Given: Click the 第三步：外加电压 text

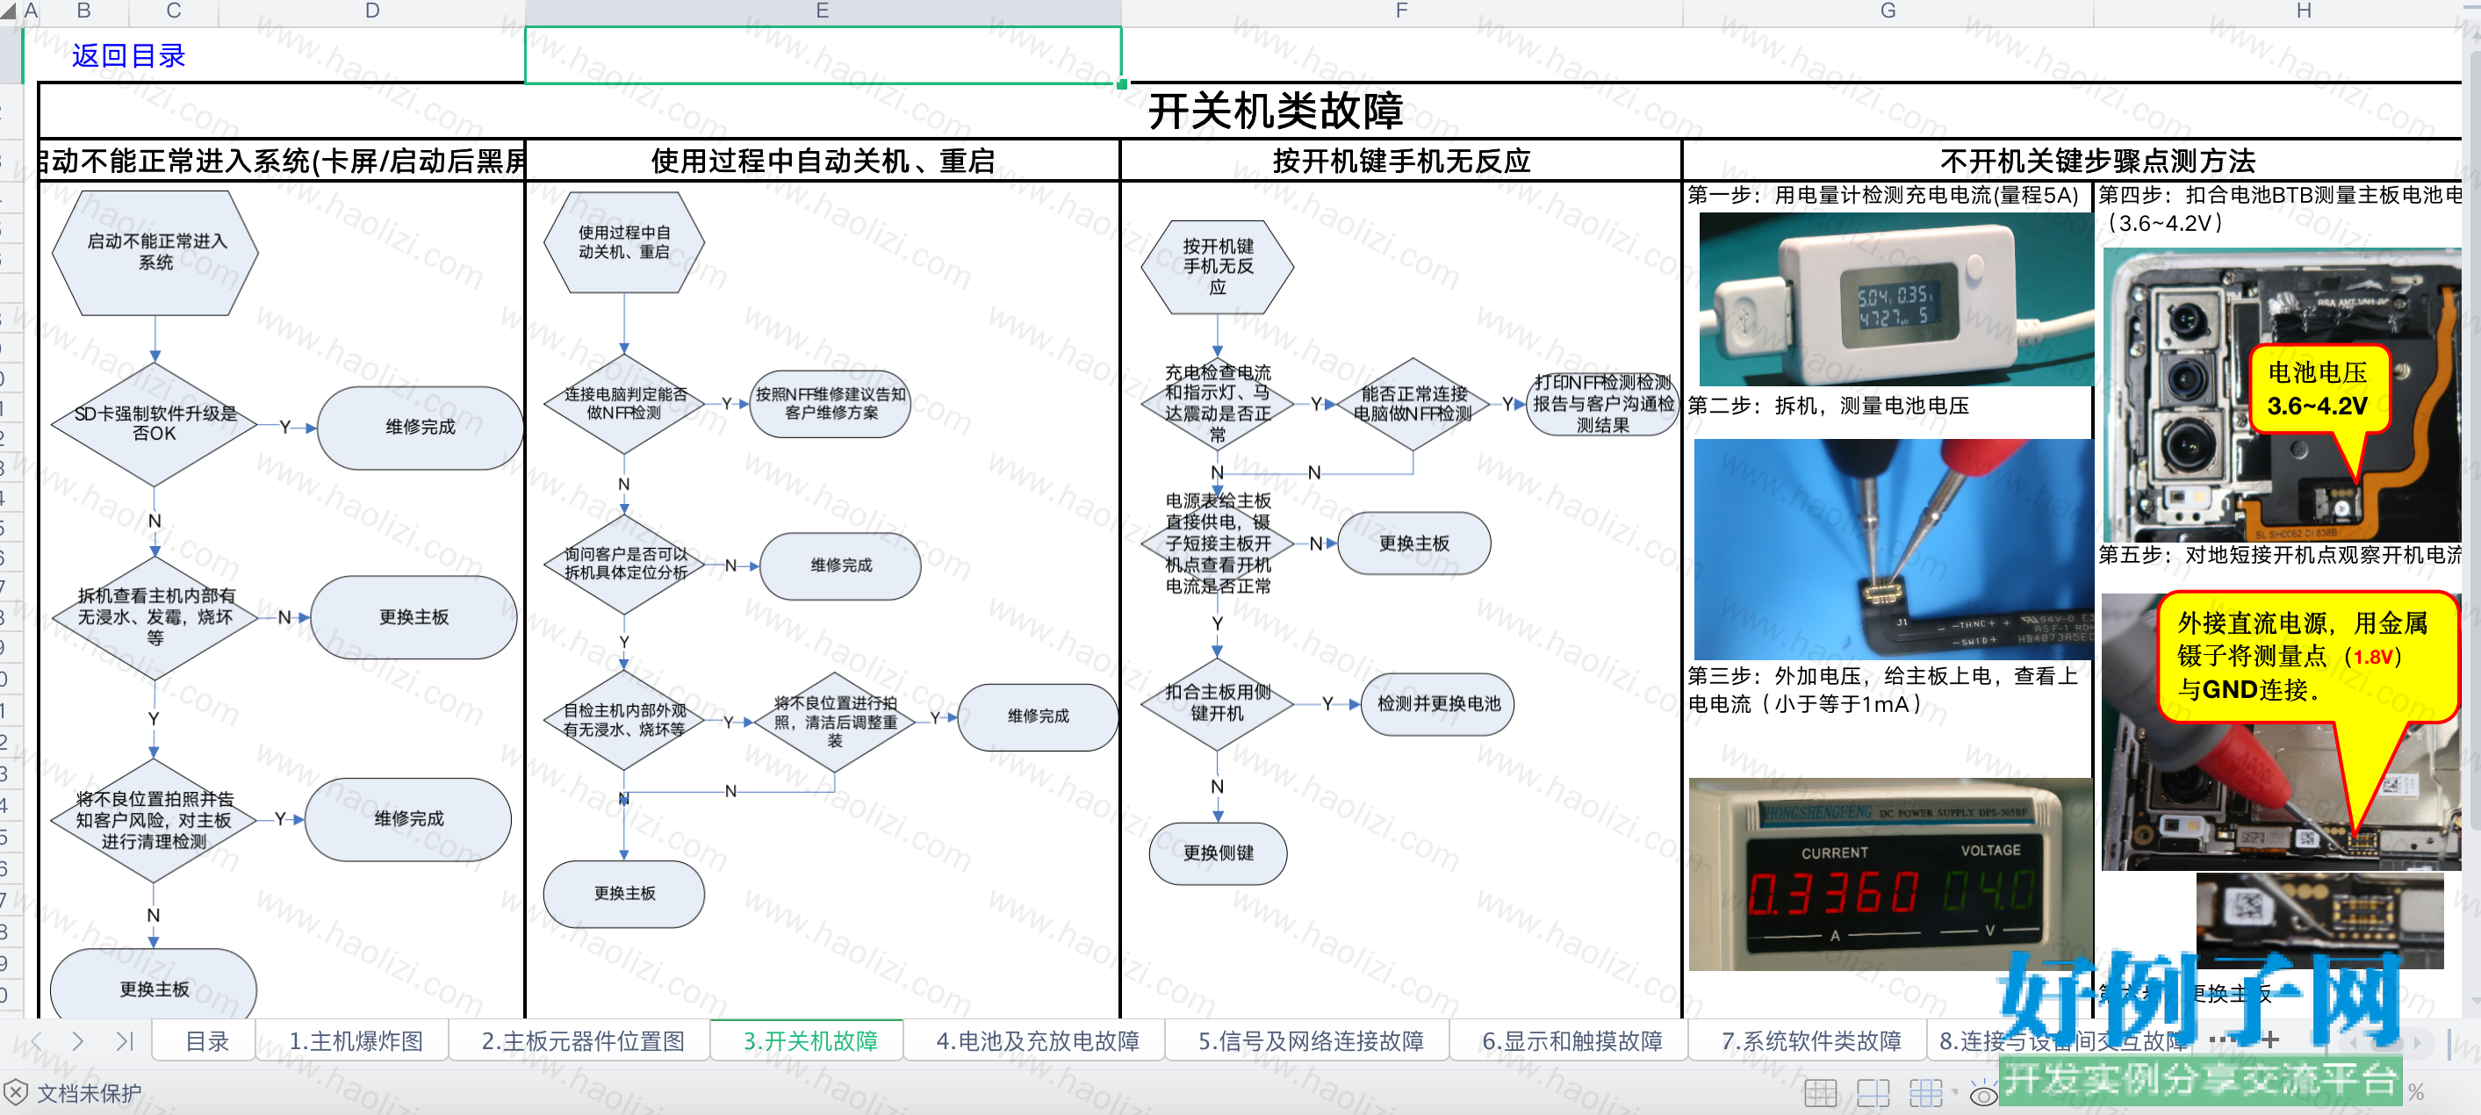Looking at the screenshot, I should (1882, 690).
